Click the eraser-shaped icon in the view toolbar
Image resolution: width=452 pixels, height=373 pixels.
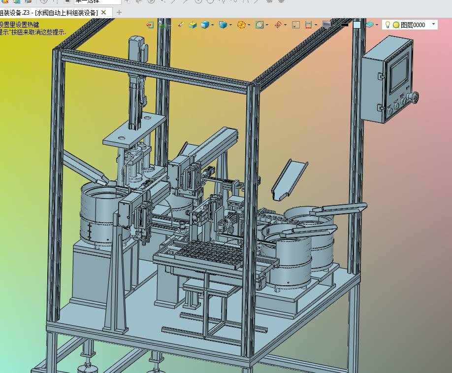[x=180, y=25]
